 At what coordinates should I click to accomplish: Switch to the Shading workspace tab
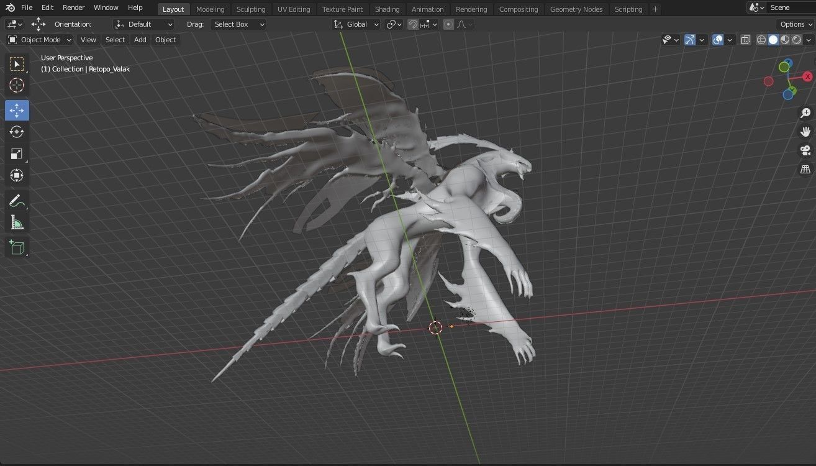(387, 9)
